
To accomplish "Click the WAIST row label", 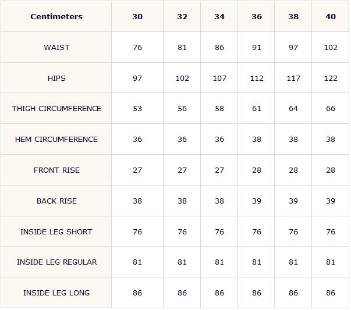I will pyautogui.click(x=56, y=48).
